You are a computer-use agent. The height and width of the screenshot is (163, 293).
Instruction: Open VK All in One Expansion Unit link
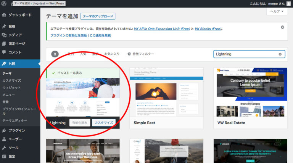[x=162, y=29]
